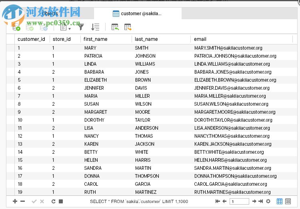This screenshot has height=209, width=300.
Task: Select the BARBARA first name cell
Action: pos(94,72)
